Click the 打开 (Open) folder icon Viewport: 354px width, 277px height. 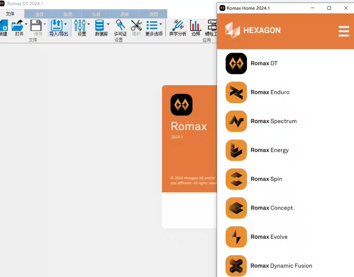[x=17, y=25]
